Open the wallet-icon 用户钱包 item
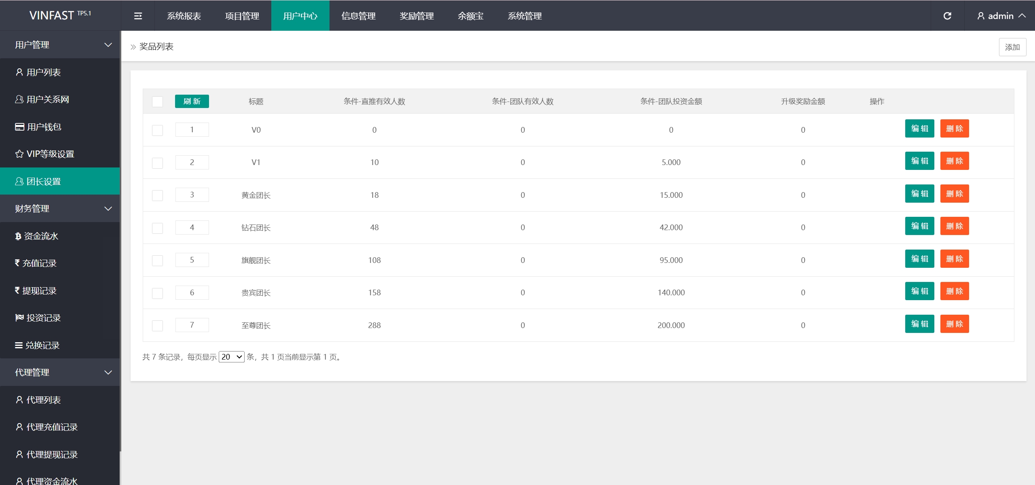 [38, 127]
